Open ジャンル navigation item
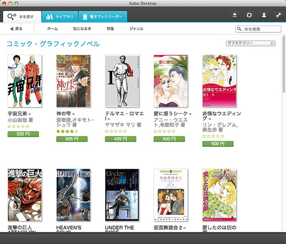 click(136, 29)
